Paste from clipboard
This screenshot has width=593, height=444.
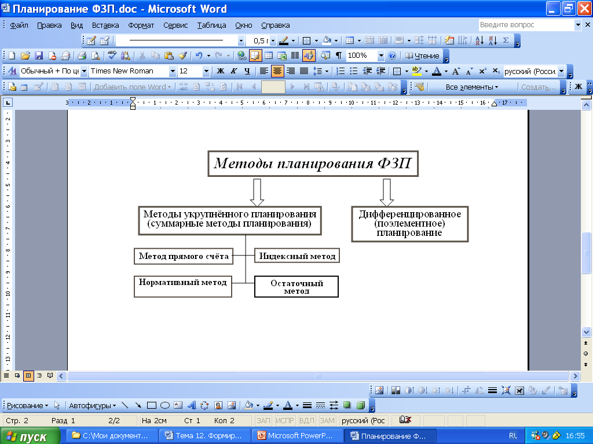coord(169,56)
